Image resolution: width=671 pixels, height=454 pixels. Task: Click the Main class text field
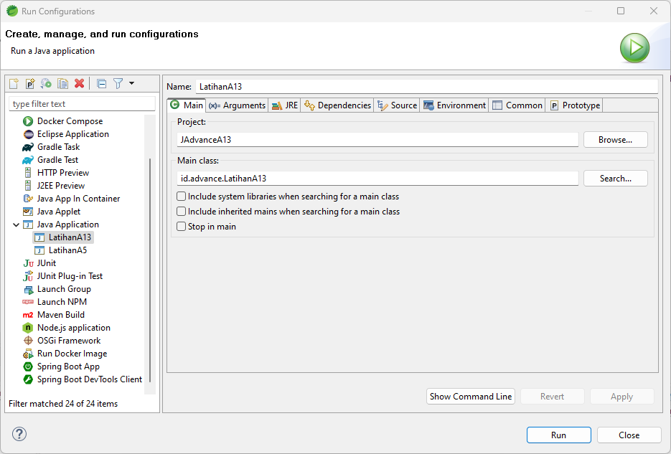(377, 179)
